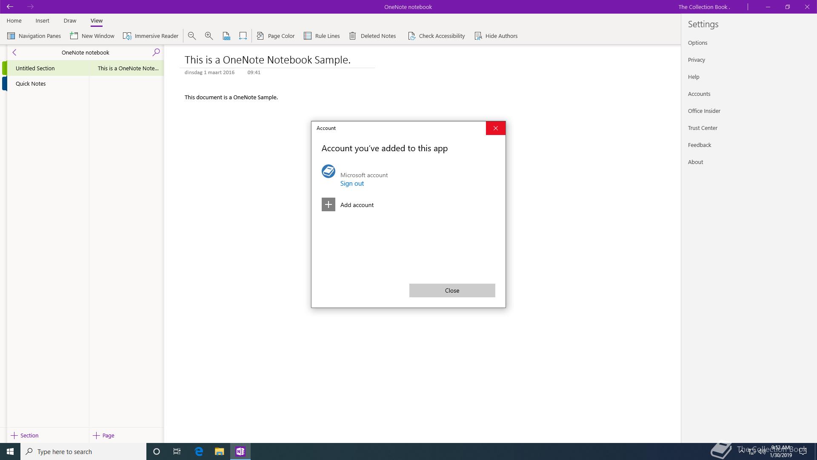The width and height of the screenshot is (817, 460).
Task: Switch to the Draw tab
Action: pos(70,20)
